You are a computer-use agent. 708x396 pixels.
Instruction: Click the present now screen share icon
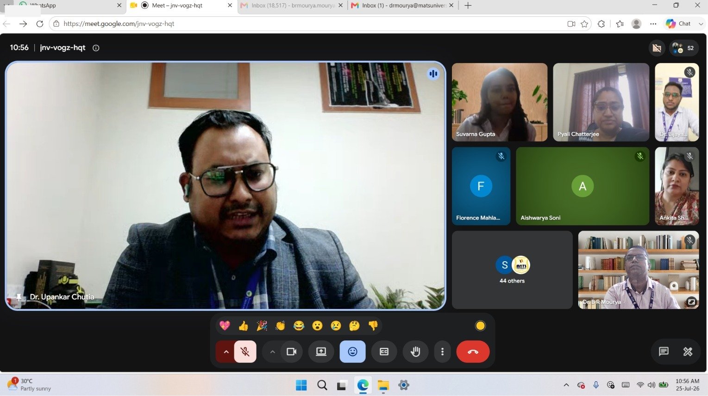point(321,352)
